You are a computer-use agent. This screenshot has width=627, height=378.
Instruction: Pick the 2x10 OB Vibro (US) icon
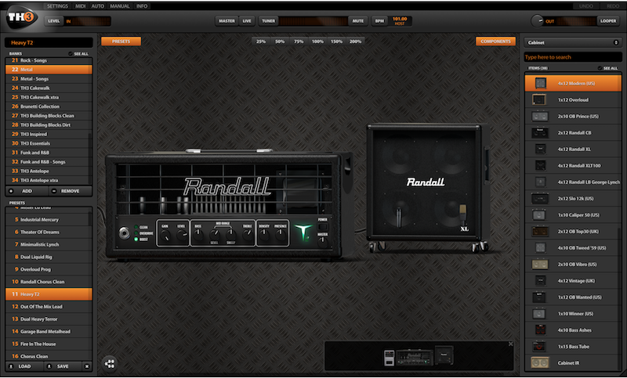[540, 264]
